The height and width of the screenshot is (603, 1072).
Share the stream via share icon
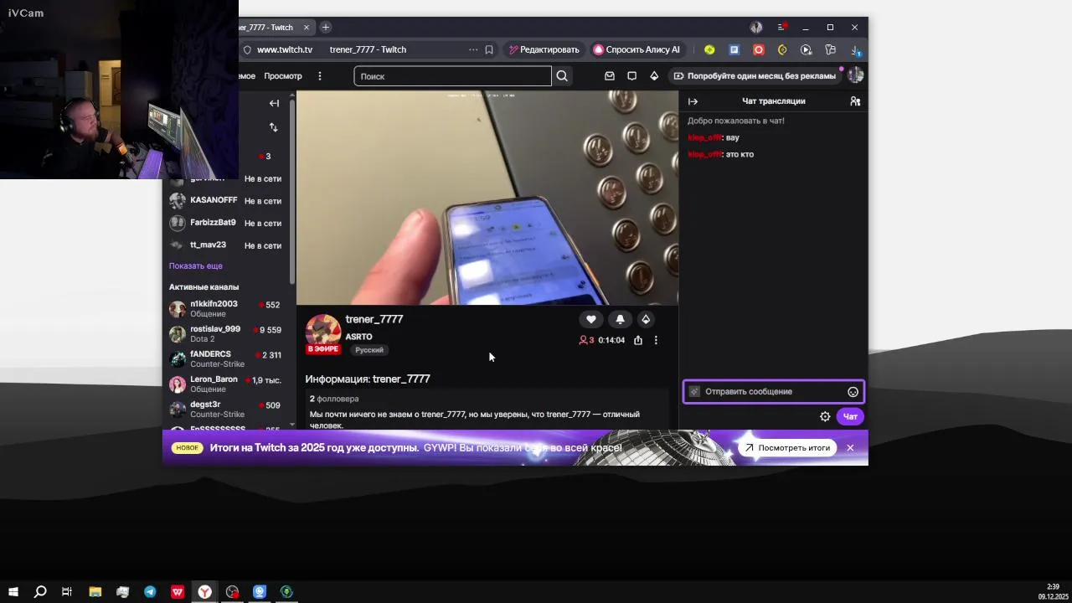pos(638,340)
